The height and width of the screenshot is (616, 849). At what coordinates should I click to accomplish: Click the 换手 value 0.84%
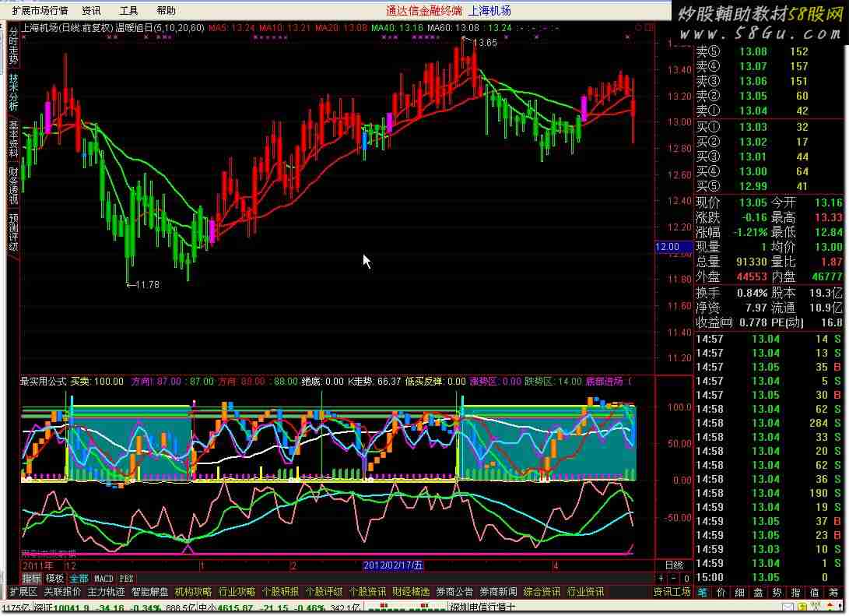[x=752, y=293]
